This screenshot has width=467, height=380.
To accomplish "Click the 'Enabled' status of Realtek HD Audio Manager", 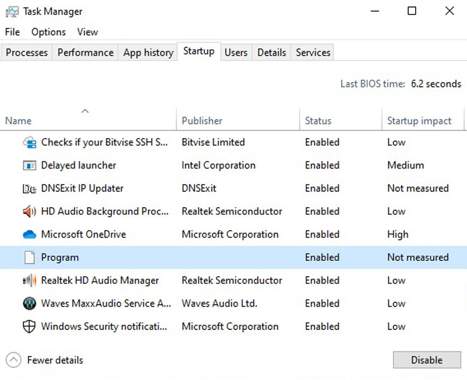I will pos(322,281).
